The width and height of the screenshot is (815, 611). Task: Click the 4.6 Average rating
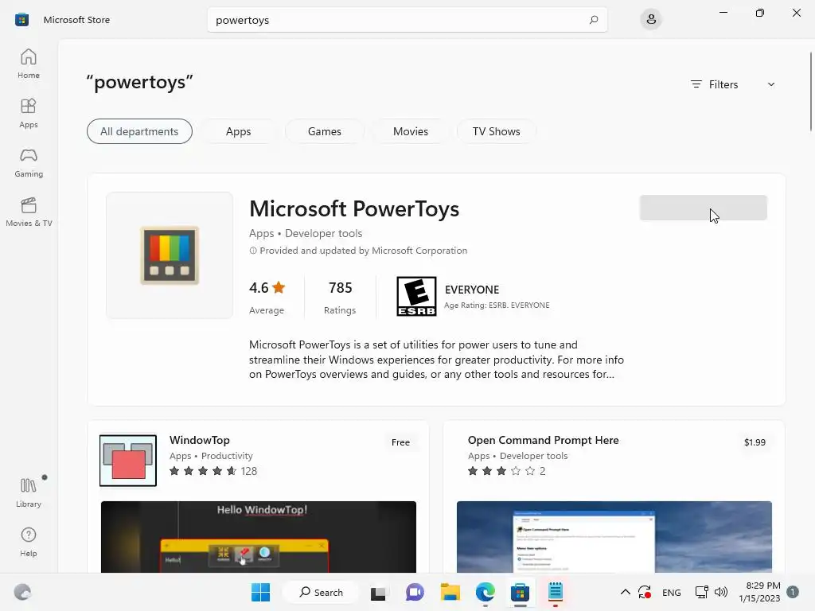[267, 298]
